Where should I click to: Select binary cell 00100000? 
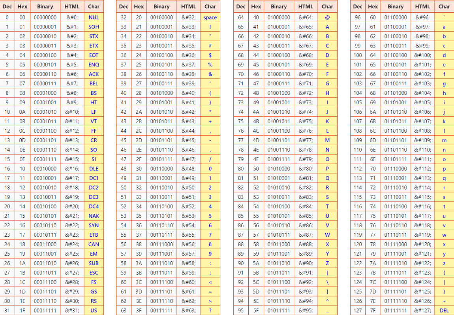161,17
